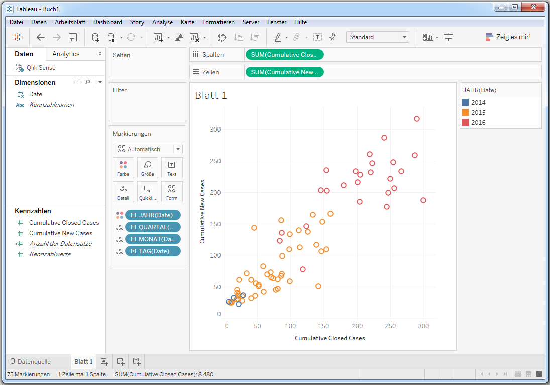Image resolution: width=550 pixels, height=385 pixels.
Task: Open the QuickInfo tooltip card
Action: point(147,192)
